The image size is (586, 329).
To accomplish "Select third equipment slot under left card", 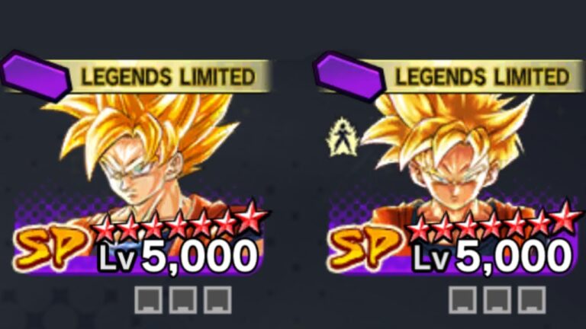I will pos(217,299).
